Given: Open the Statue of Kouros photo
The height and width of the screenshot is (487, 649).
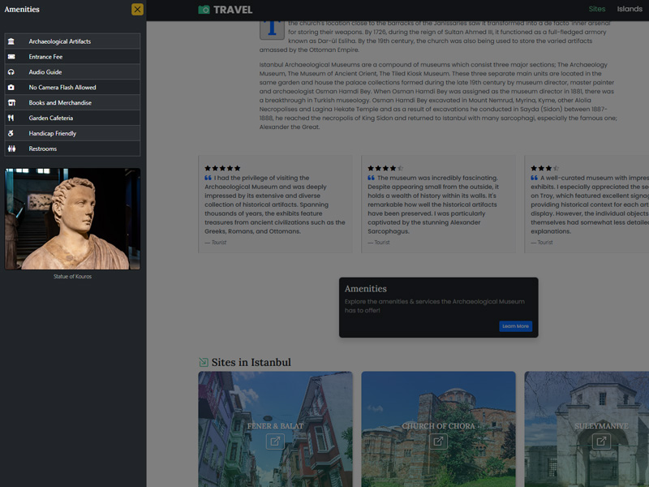Looking at the screenshot, I should tap(73, 217).
